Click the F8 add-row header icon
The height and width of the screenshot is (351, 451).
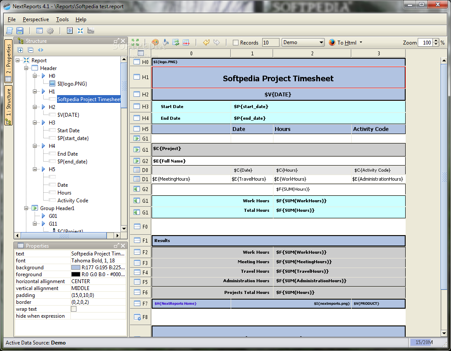[x=137, y=317]
